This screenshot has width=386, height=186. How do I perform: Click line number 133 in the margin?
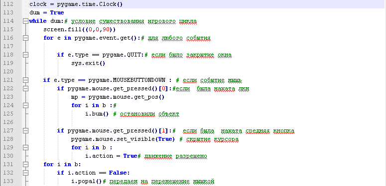click(8, 182)
